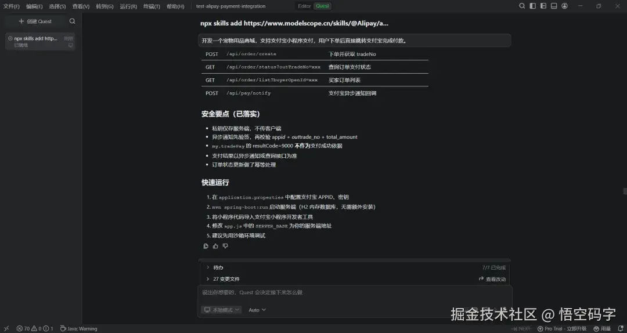Click the scrollbar marker on the right edge
The height and width of the screenshot is (333, 627).
click(625, 191)
